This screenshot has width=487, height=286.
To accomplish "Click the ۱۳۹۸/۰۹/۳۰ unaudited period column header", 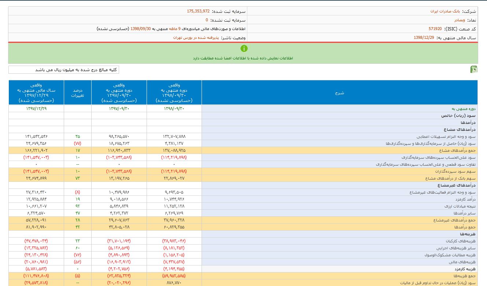I will (x=174, y=93).
